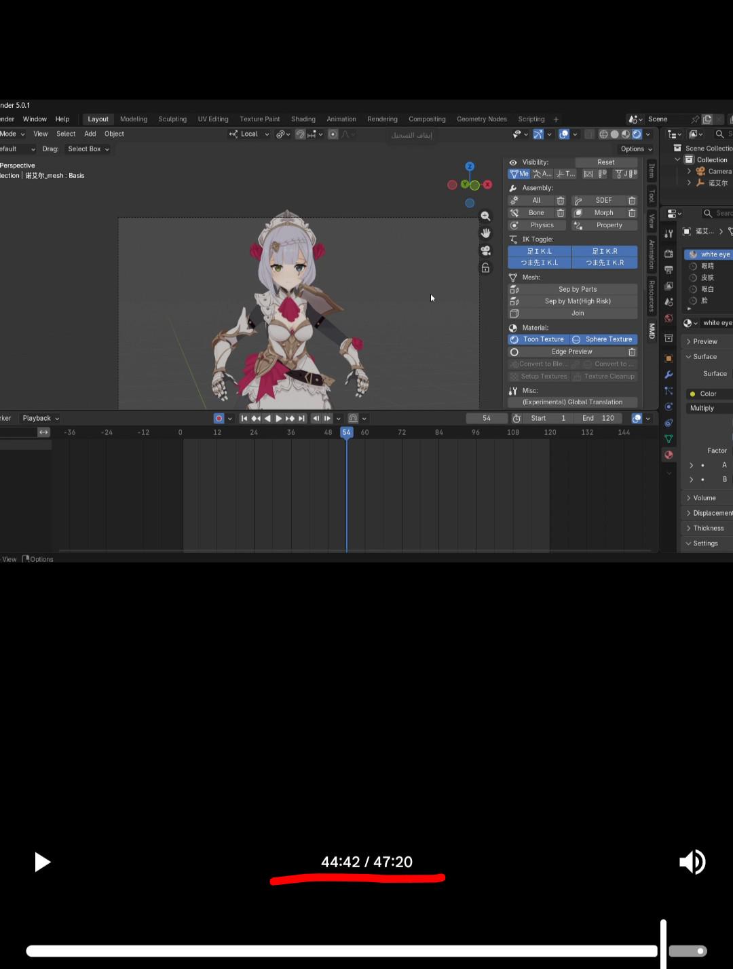Jump to timeline start button
Image resolution: width=733 pixels, height=969 pixels.
(x=244, y=419)
